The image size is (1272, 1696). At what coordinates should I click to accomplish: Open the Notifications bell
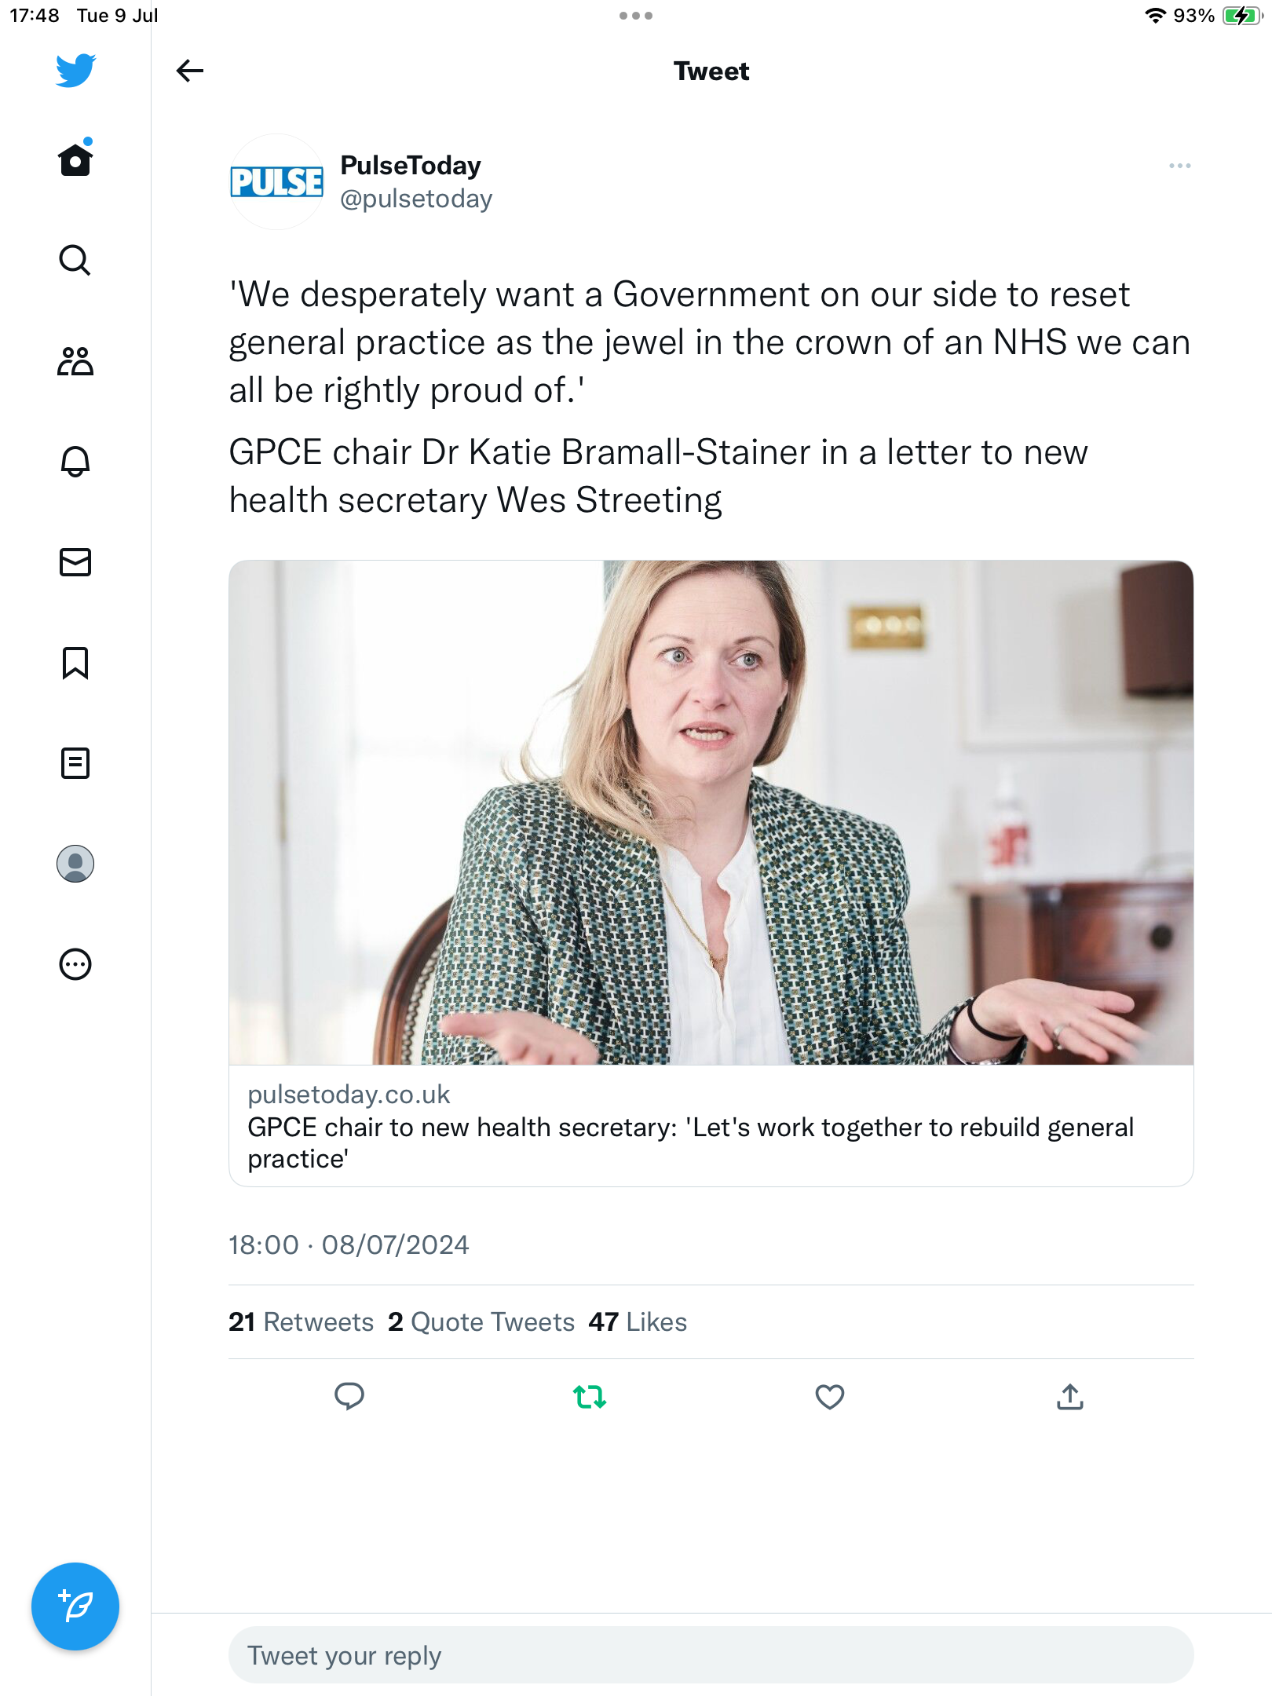[x=75, y=462]
